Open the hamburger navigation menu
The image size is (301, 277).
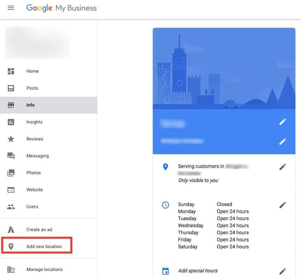coord(11,8)
